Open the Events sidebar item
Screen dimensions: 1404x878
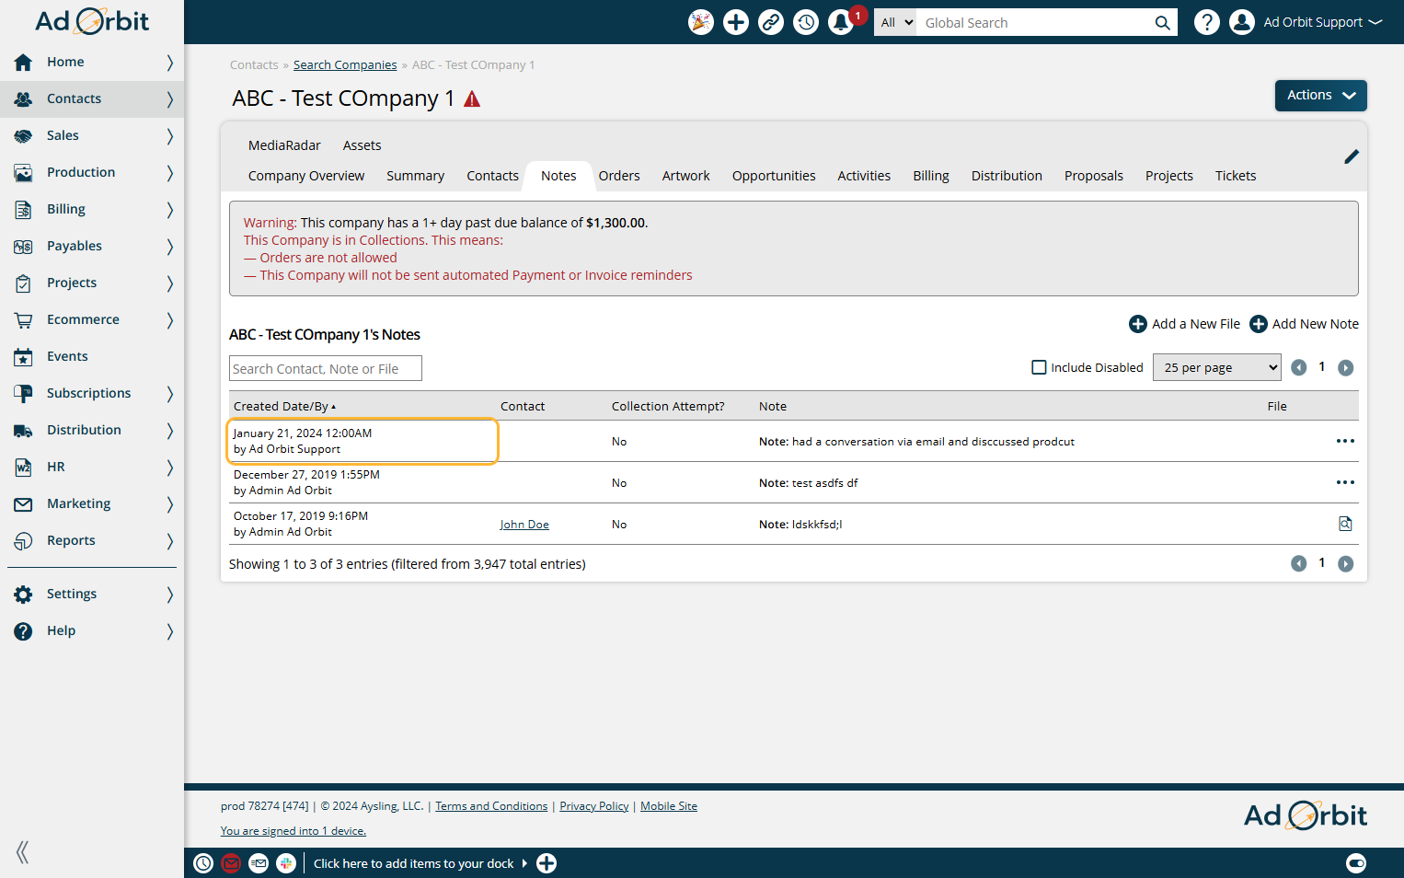(92, 356)
